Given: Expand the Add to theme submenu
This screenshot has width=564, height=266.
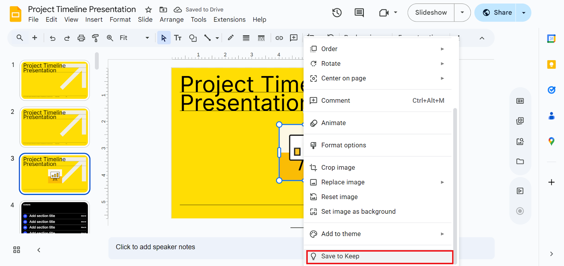Looking at the screenshot, I should [x=378, y=234].
